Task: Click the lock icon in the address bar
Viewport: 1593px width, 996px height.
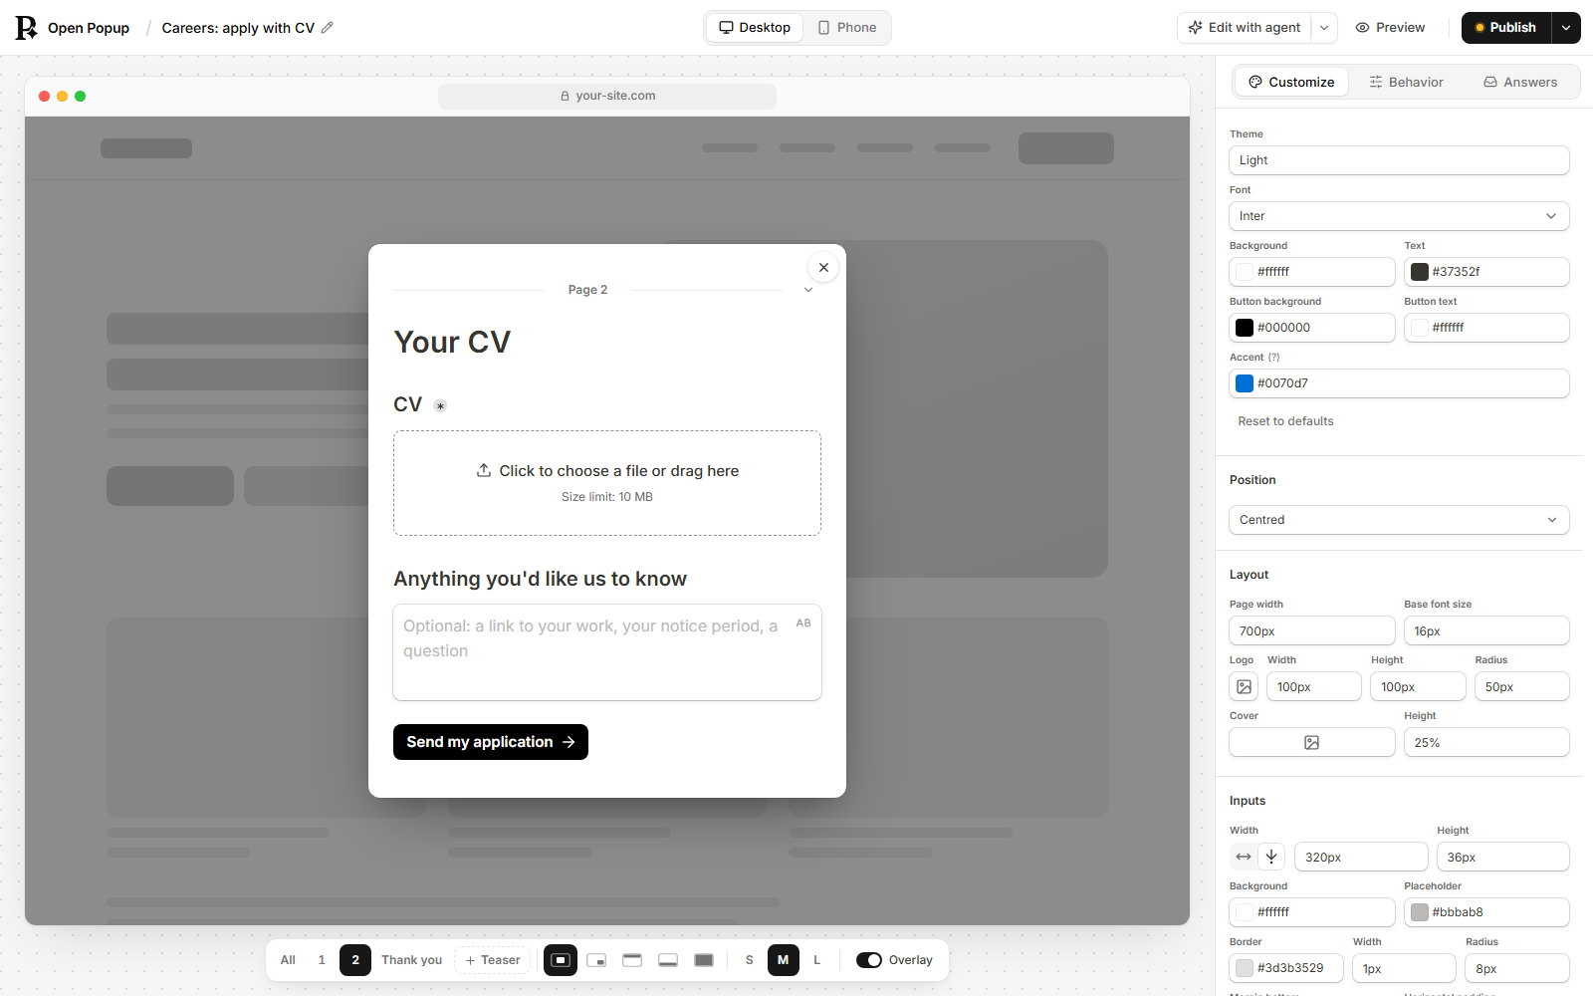Action: (565, 96)
